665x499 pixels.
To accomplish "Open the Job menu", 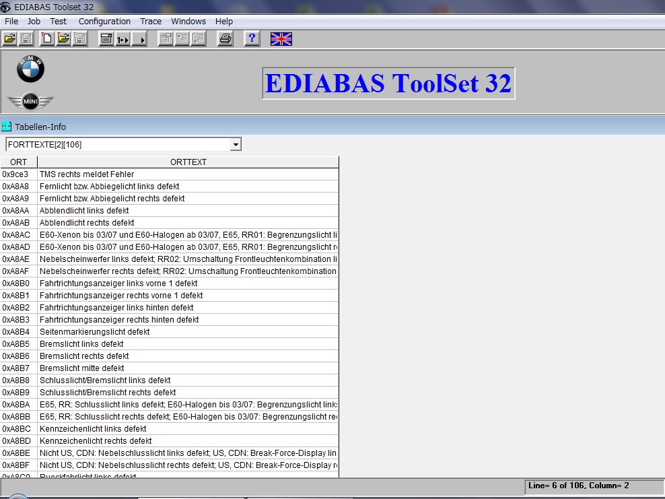I will pos(34,22).
